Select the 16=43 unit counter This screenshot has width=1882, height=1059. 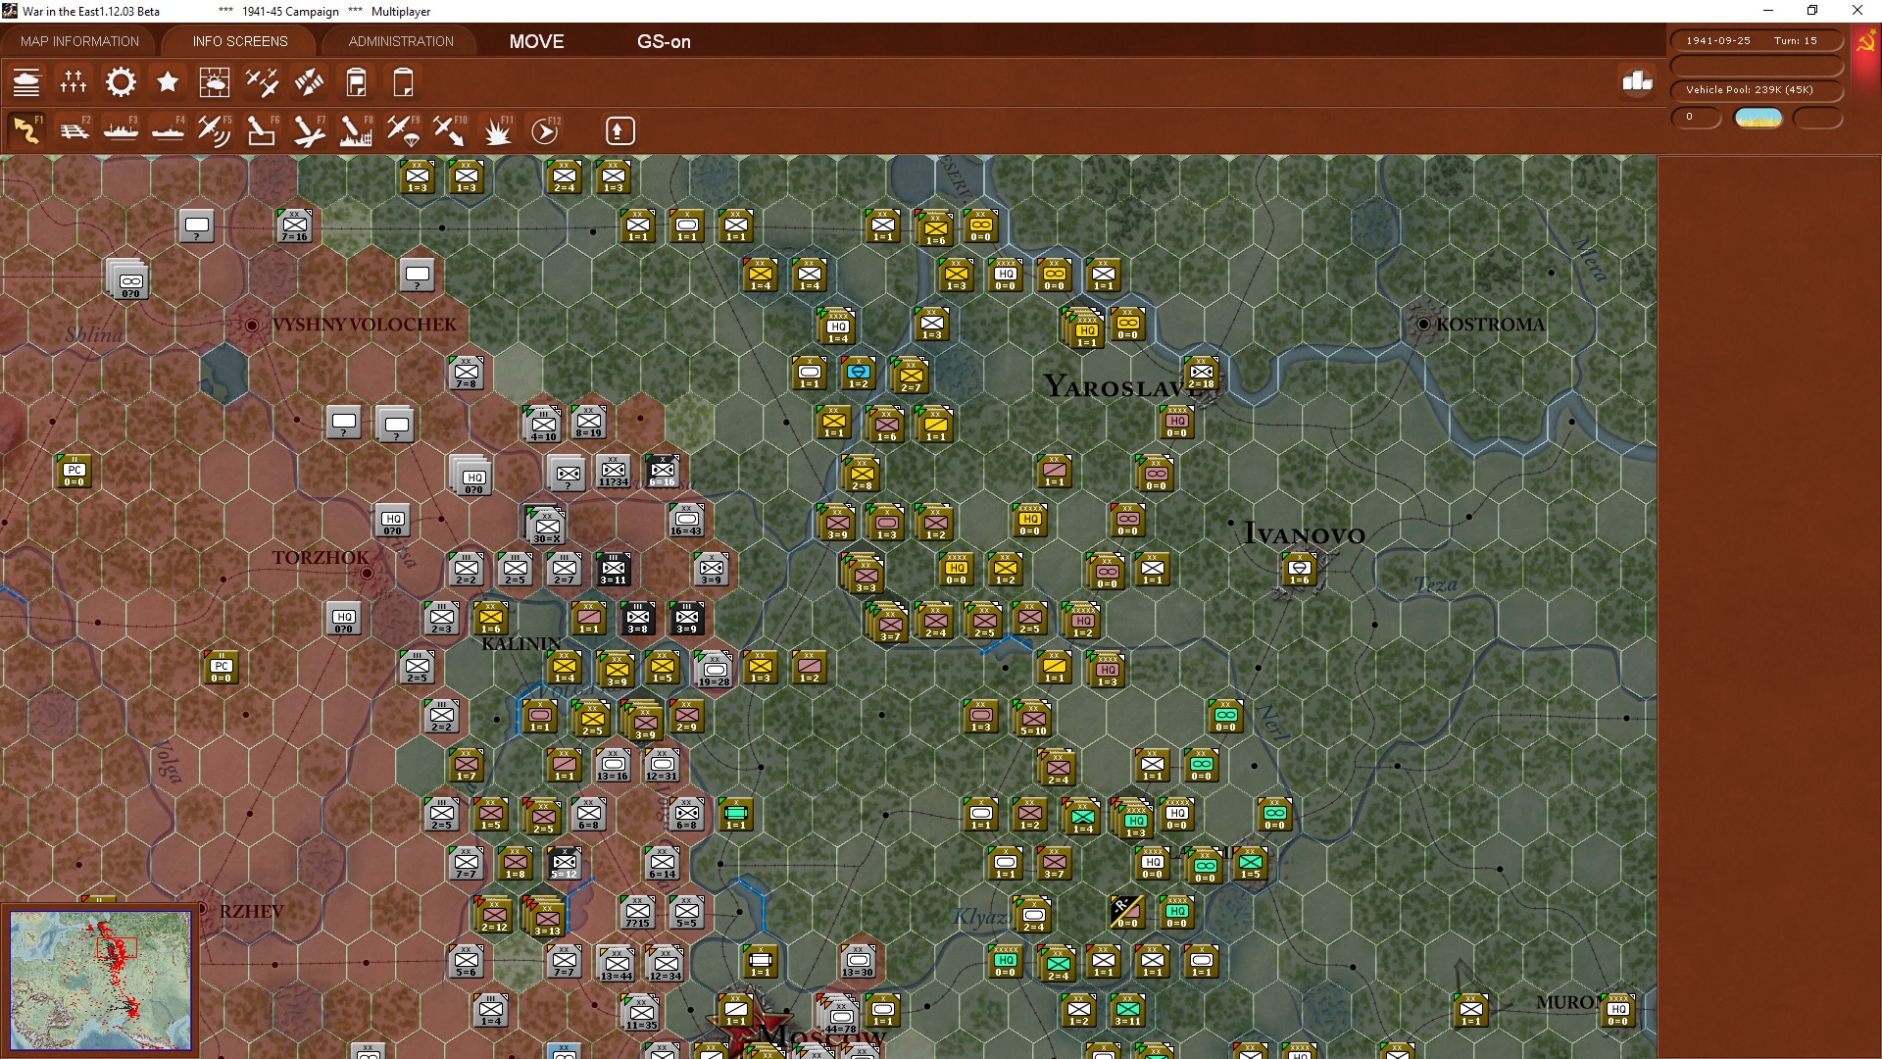click(x=686, y=520)
